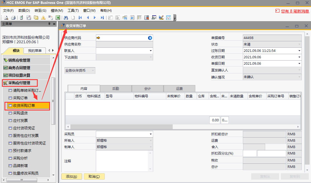Viewport: 311px width, 183px height.
Task: Open the 工具(T) menu
Action: (73, 11)
